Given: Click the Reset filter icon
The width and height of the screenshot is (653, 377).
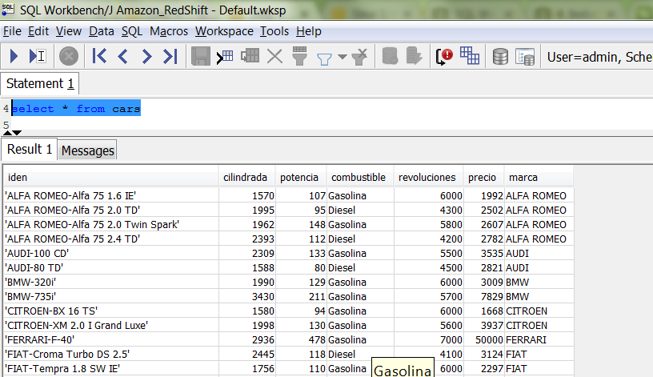Looking at the screenshot, I should pos(360,57).
